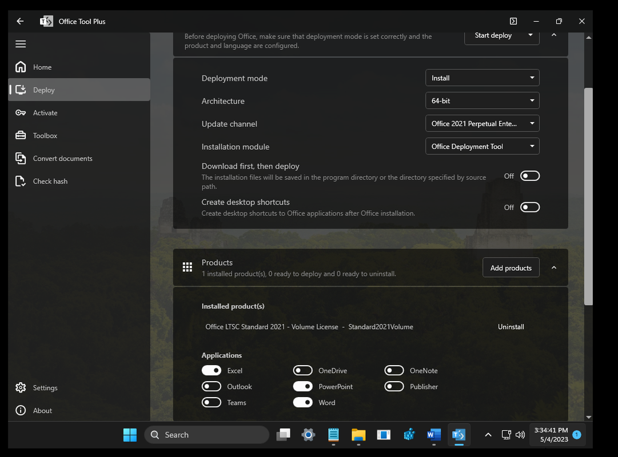Viewport: 618px width, 457px height.
Task: Open the notification badge in taskbar
Action: pos(577,435)
